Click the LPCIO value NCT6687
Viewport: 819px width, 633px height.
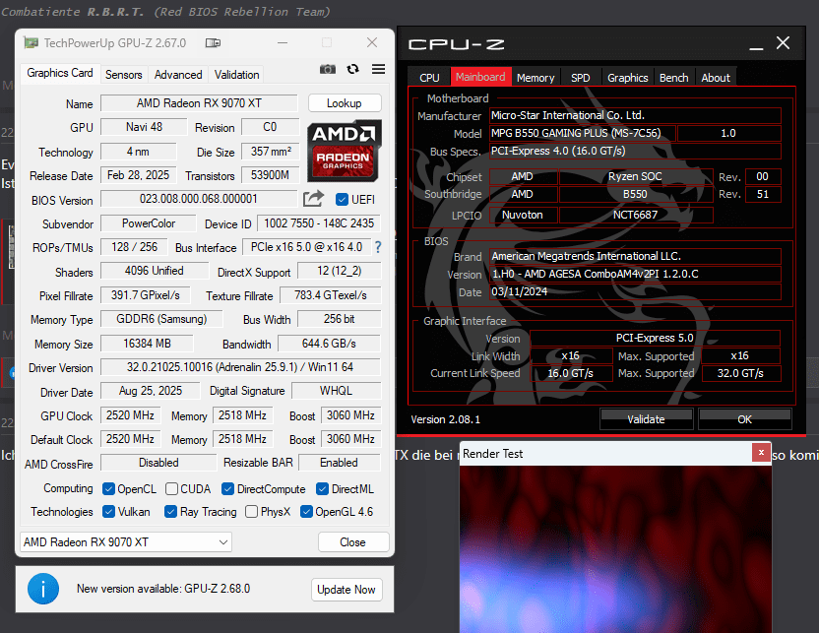(636, 215)
